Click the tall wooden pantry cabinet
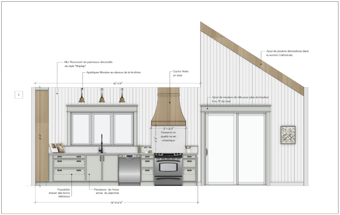340x215 pixels. tap(42, 136)
